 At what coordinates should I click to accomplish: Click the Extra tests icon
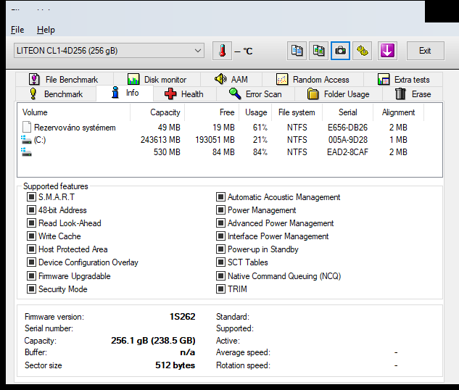384,79
